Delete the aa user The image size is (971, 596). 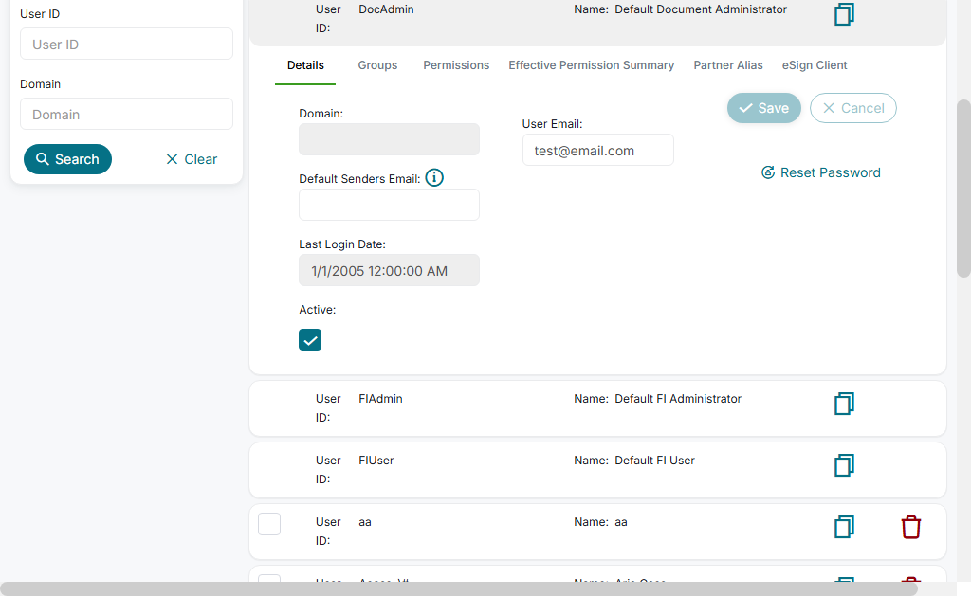tap(910, 527)
